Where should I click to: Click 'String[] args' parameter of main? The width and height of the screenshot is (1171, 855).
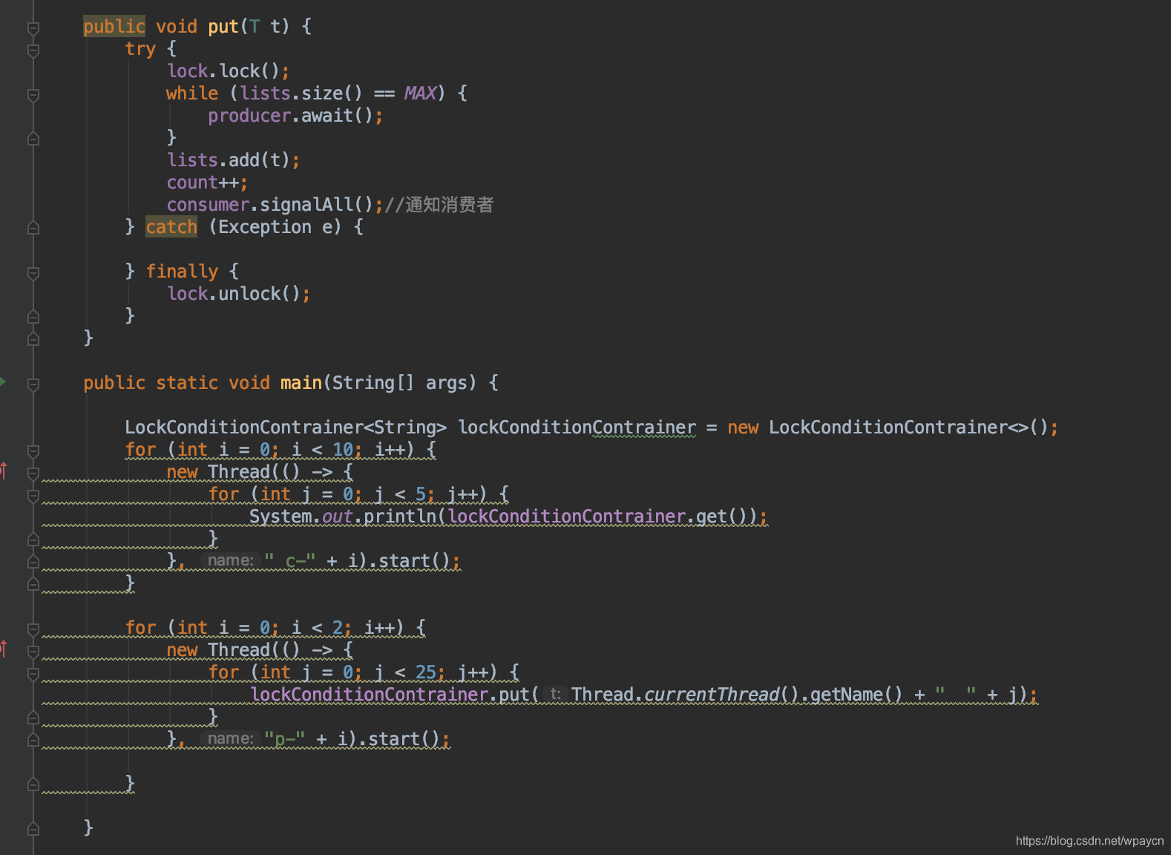[404, 383]
